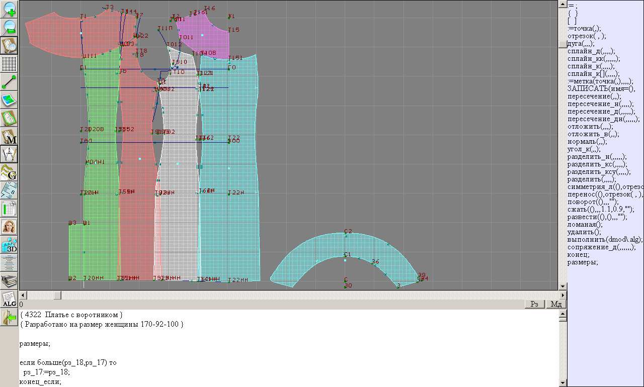Viewport: 644px width, 387px height.
Task: Click down arrow of canvas vertical scrollbar
Action: 562,286
